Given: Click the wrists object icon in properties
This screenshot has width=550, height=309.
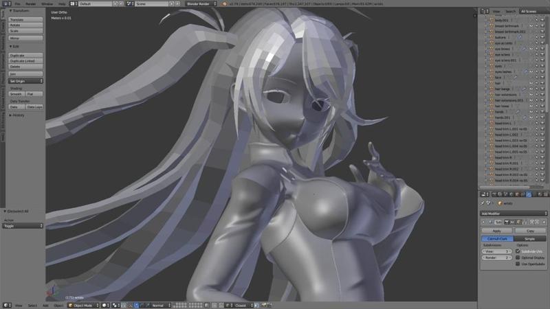Looking at the screenshot, I should click(x=500, y=203).
